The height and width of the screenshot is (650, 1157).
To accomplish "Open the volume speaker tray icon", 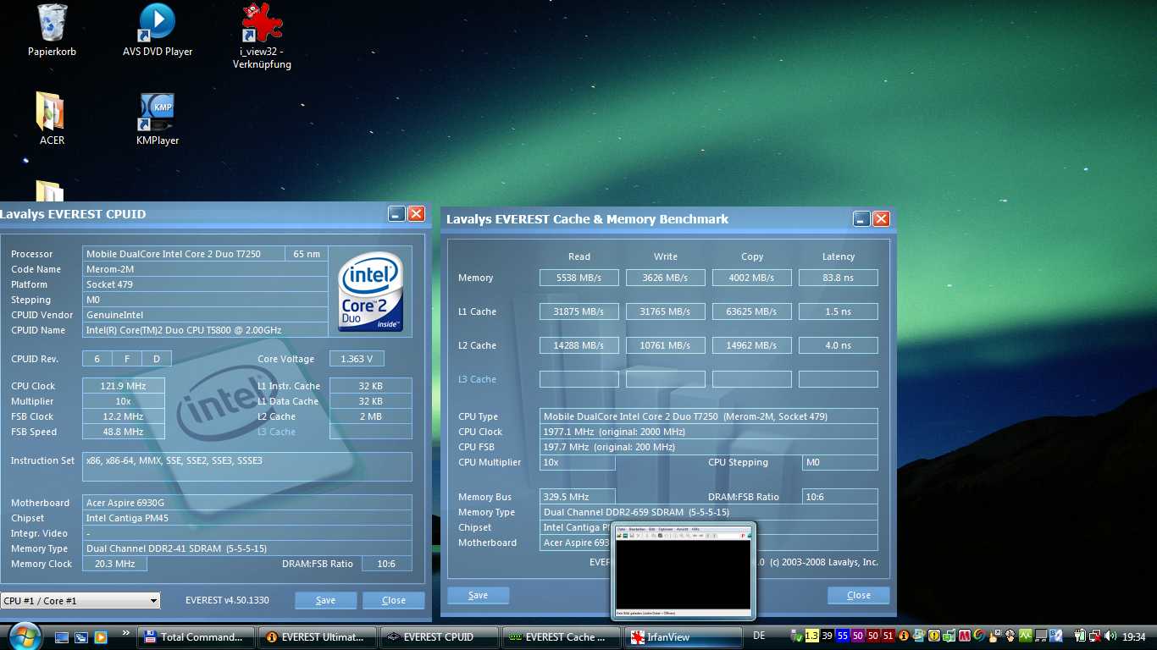I will (1110, 636).
